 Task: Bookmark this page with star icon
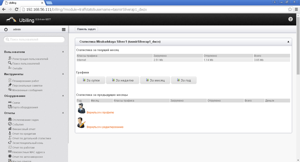[290, 9]
